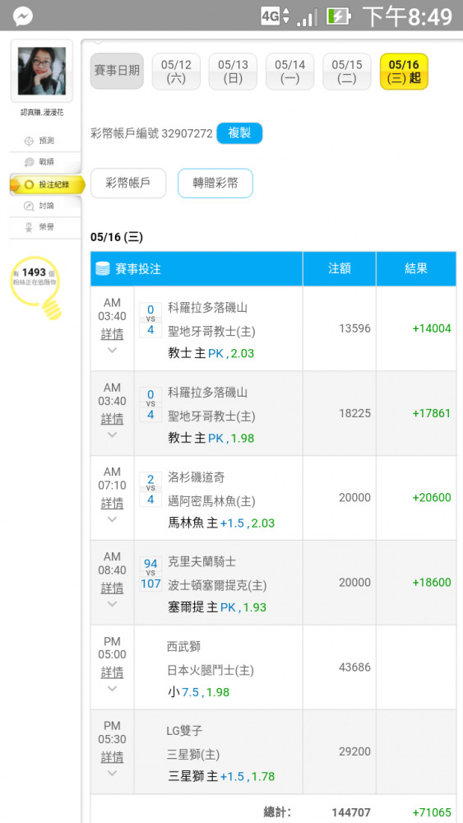Open 詳情 details link for AM 08:40 match
The height and width of the screenshot is (823, 463).
tap(112, 588)
